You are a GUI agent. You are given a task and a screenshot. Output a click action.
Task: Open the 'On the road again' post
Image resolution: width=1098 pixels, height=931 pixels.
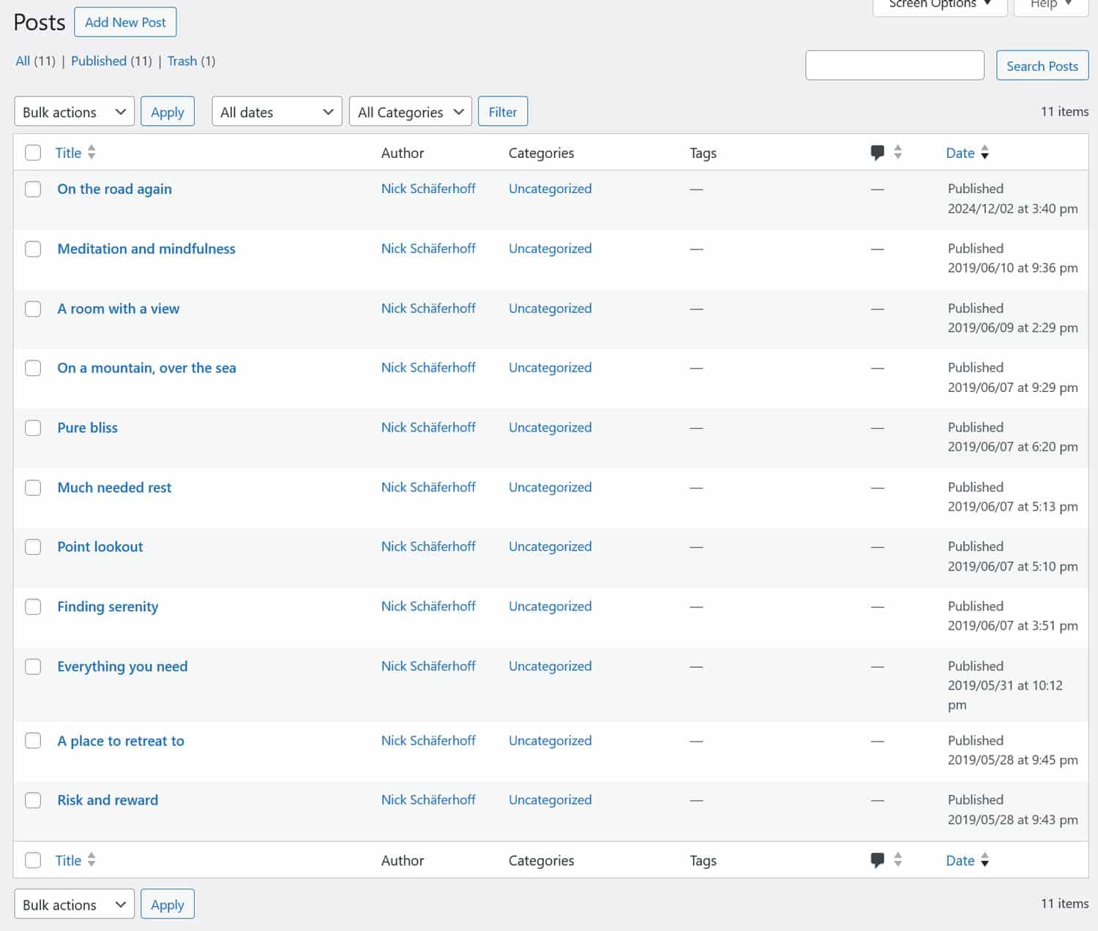coord(114,189)
